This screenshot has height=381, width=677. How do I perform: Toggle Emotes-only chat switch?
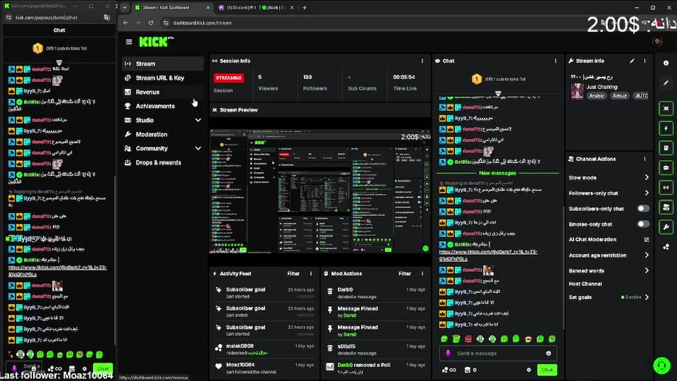coord(643,224)
